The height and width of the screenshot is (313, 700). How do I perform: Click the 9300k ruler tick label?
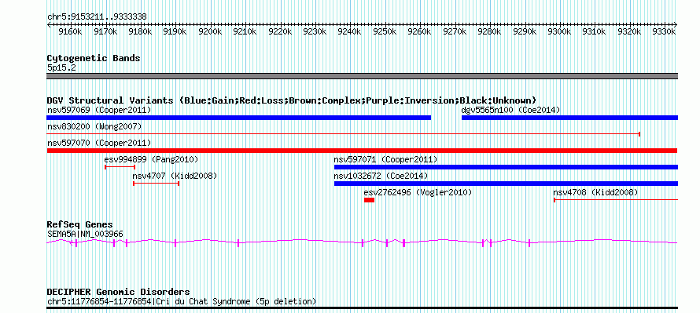pyautogui.click(x=559, y=32)
